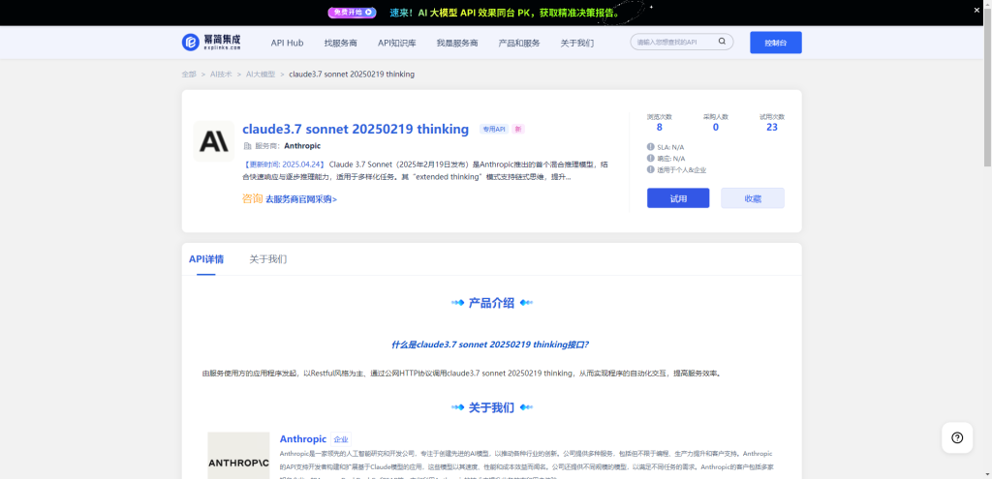
Task: Click the Anthropic heading in 关于我们 section
Action: [x=303, y=438]
